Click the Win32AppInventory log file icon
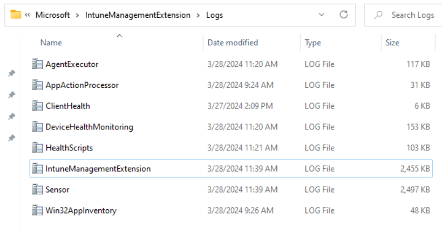Image resolution: width=442 pixels, height=233 pixels. click(x=37, y=210)
